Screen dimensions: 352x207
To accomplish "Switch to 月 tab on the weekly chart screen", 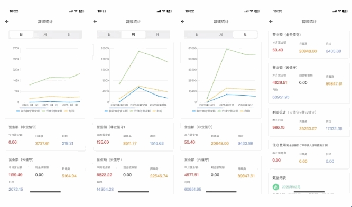I will 158,34.
